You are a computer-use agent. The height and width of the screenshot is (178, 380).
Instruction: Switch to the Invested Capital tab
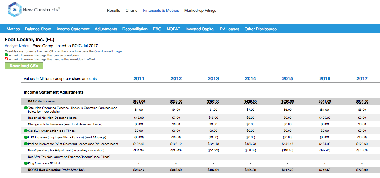pos(200,29)
